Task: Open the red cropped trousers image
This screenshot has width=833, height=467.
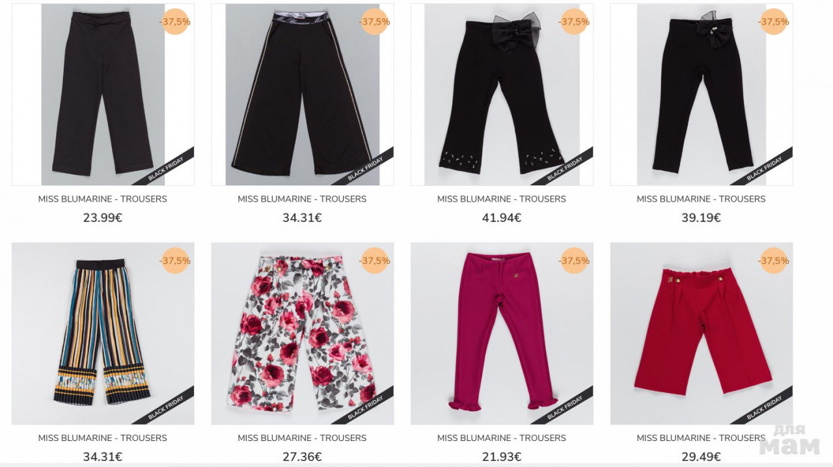Action: pyautogui.click(x=702, y=334)
